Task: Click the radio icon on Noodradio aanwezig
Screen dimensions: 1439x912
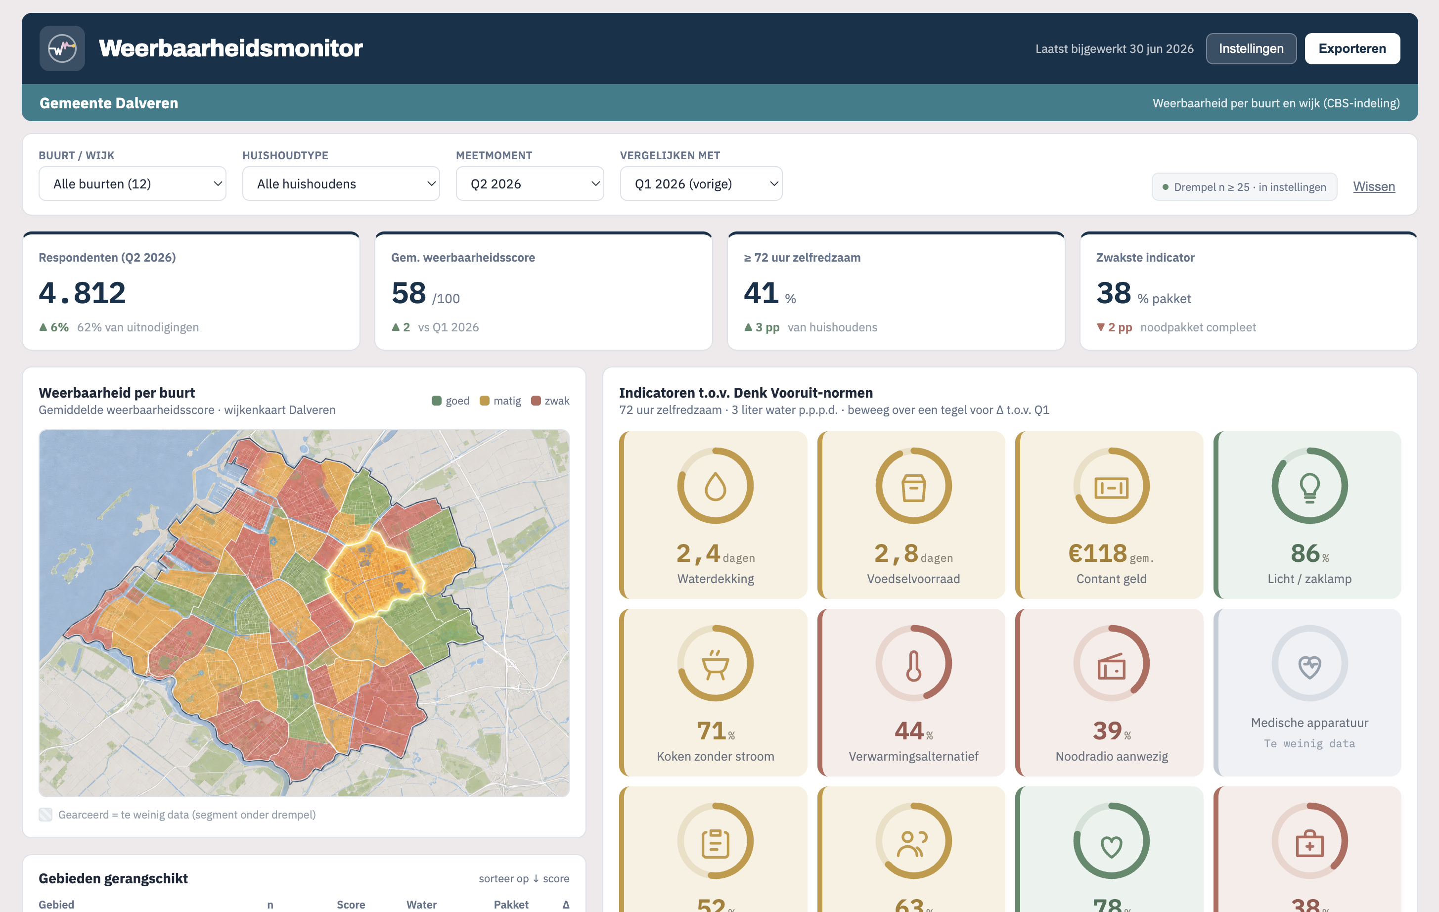Action: pos(1111,666)
